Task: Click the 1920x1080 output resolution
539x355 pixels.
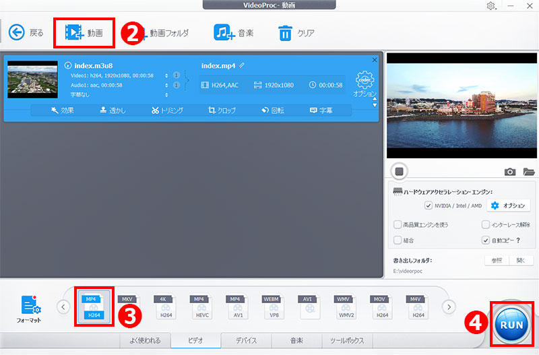Action: 274,86
